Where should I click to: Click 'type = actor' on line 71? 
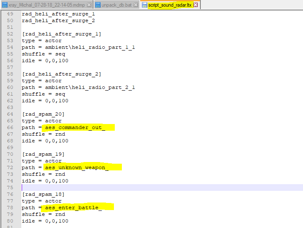point(42,161)
